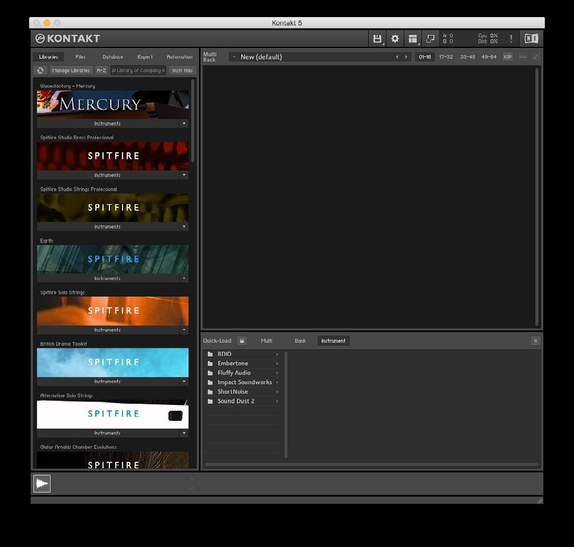Expand Spitfire Studio Brass options dropdown
This screenshot has width=574, height=547.
click(x=184, y=175)
